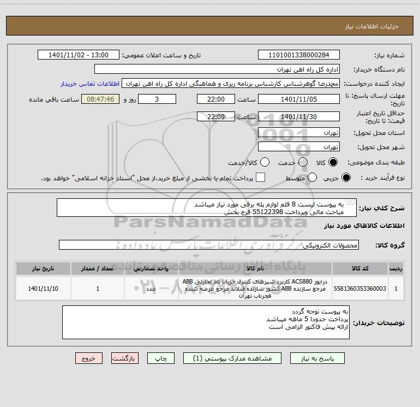The image size is (420, 407).
Task: Select the جزیی purchase type radio
Action: pyautogui.click(x=346, y=178)
